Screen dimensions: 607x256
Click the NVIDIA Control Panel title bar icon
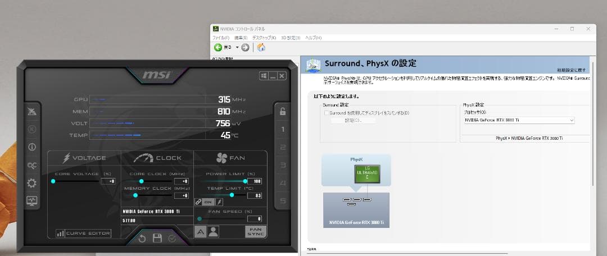click(216, 29)
